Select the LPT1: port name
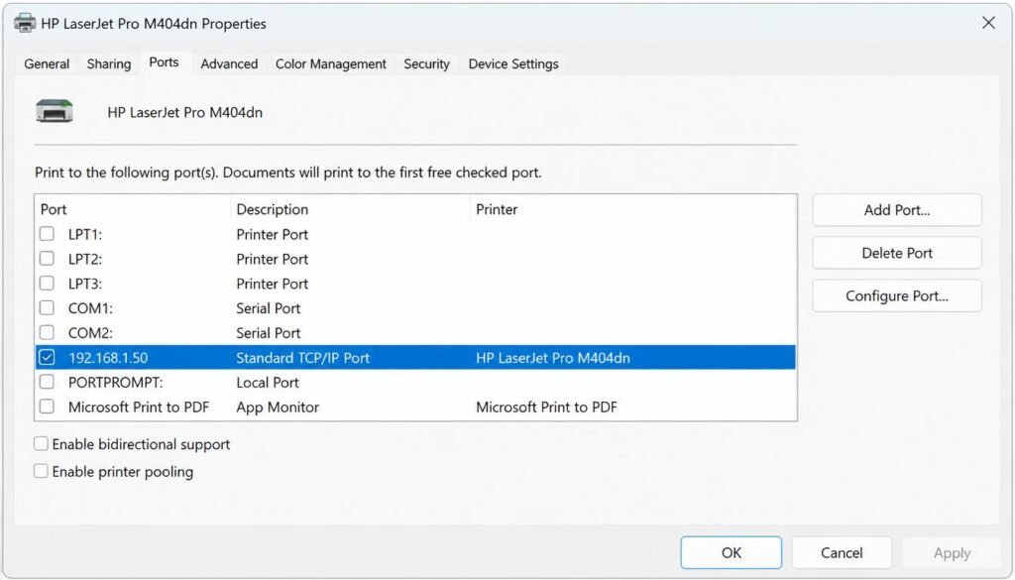1015x580 pixels. tap(85, 234)
